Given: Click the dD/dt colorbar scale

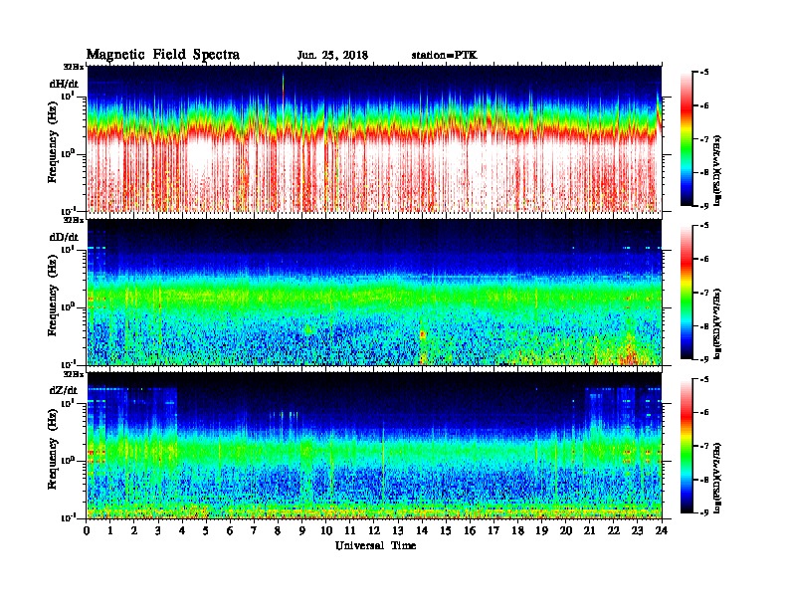Looking at the screenshot, I should tap(687, 293).
